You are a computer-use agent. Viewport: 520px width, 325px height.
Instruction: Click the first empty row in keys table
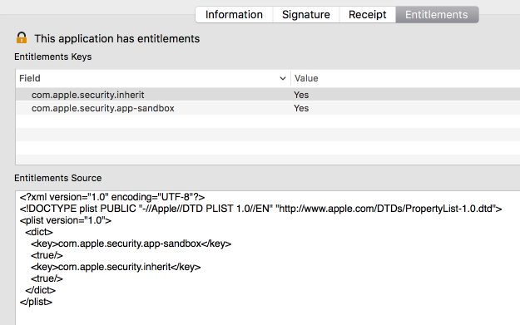[268, 121]
